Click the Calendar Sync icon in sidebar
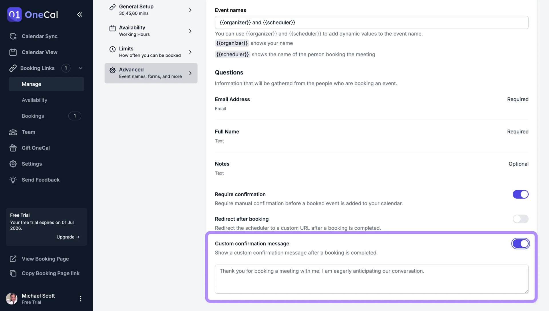The height and width of the screenshot is (311, 549). click(13, 36)
